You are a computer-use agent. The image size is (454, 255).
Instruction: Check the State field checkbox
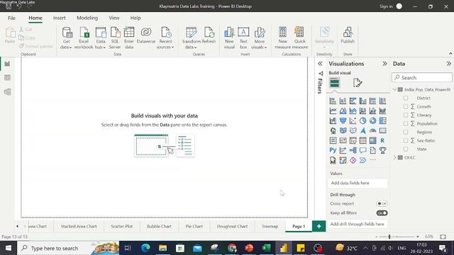tap(406, 149)
